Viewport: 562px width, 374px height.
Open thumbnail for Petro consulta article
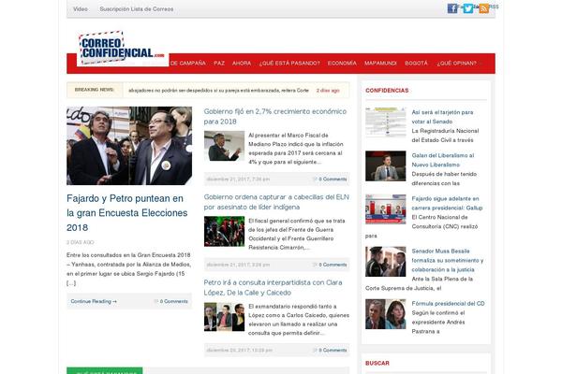pos(225,317)
